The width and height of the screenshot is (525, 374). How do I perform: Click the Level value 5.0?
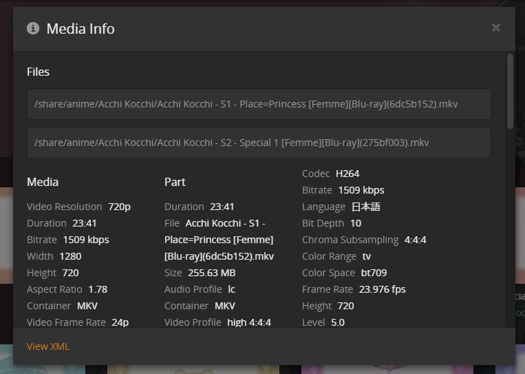click(338, 322)
